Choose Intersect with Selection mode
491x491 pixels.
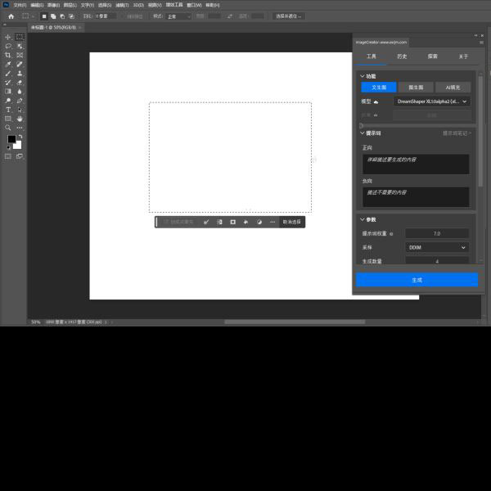[x=71, y=16]
